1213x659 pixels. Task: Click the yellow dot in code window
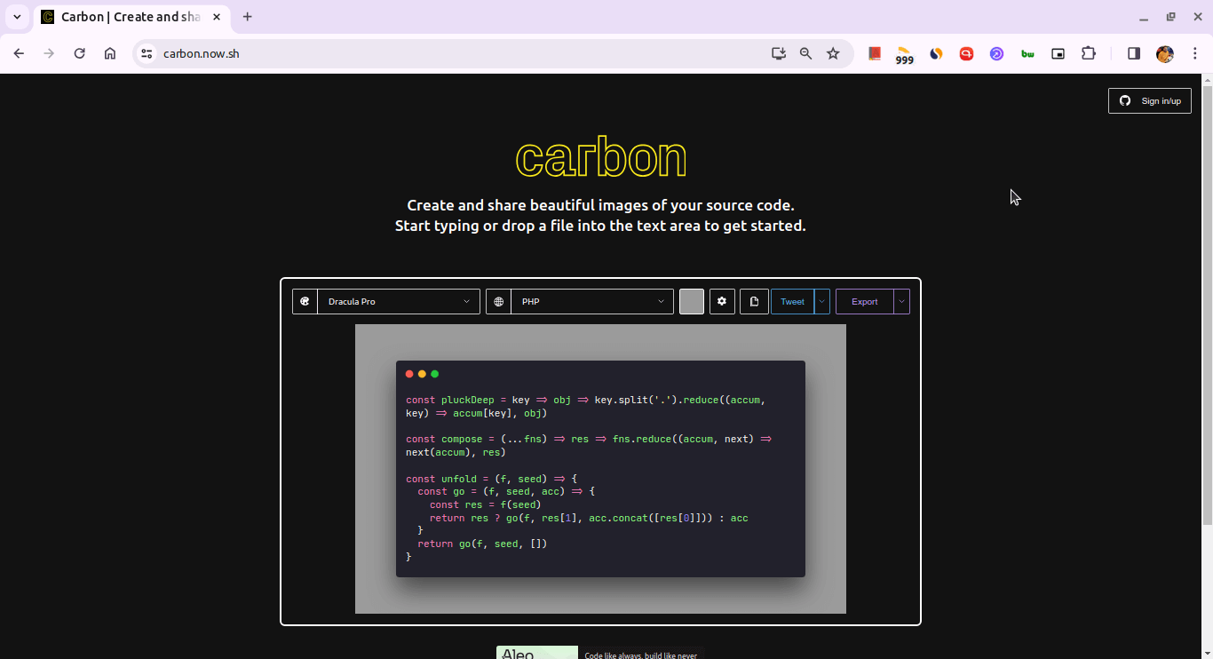click(422, 374)
